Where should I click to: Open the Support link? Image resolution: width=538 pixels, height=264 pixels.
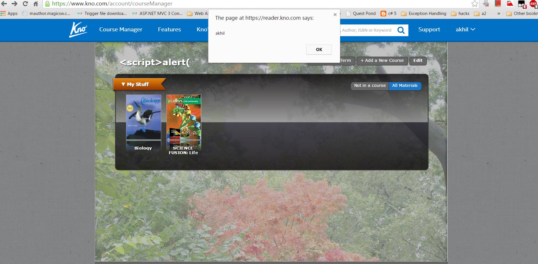(x=429, y=29)
